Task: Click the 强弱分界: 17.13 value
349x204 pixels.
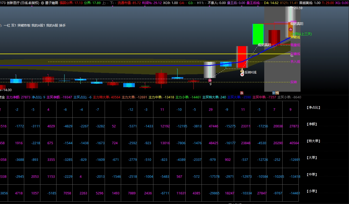Action: [71, 3]
